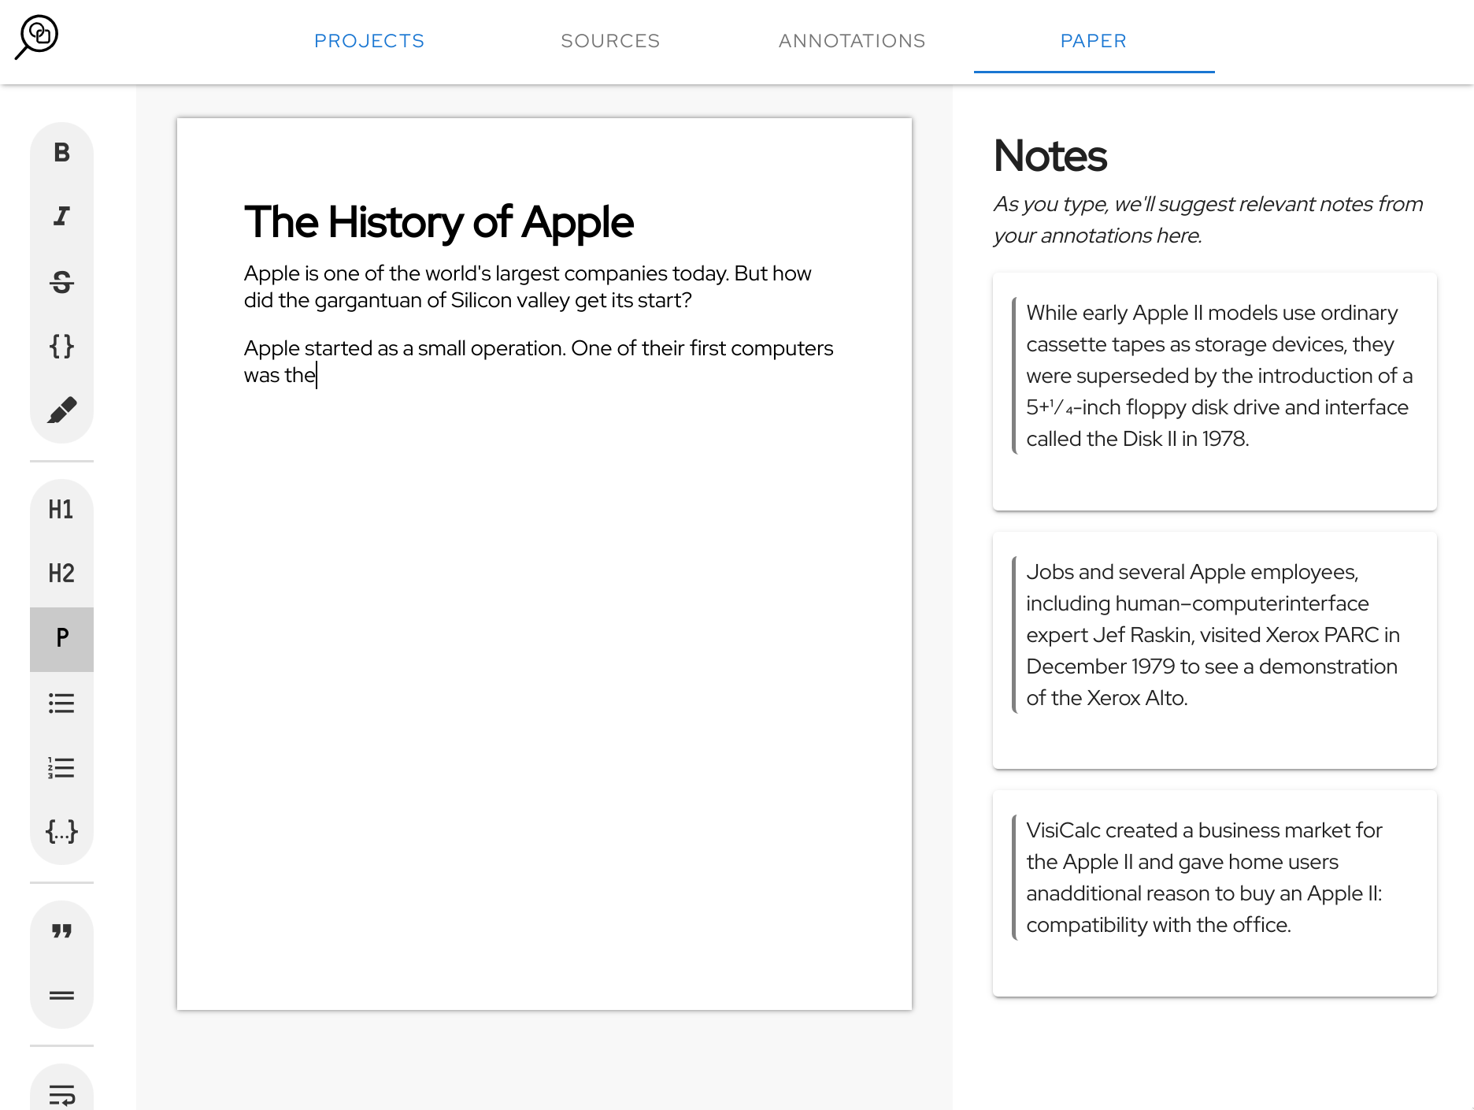Viewport: 1474px width, 1110px height.
Task: Click the Notes heading
Action: tap(1050, 156)
